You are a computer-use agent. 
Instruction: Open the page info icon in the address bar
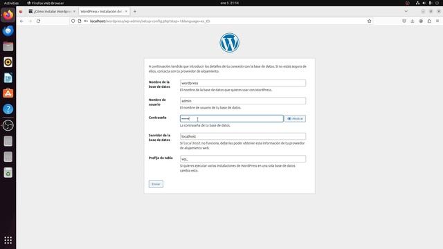pyautogui.click(x=80, y=21)
